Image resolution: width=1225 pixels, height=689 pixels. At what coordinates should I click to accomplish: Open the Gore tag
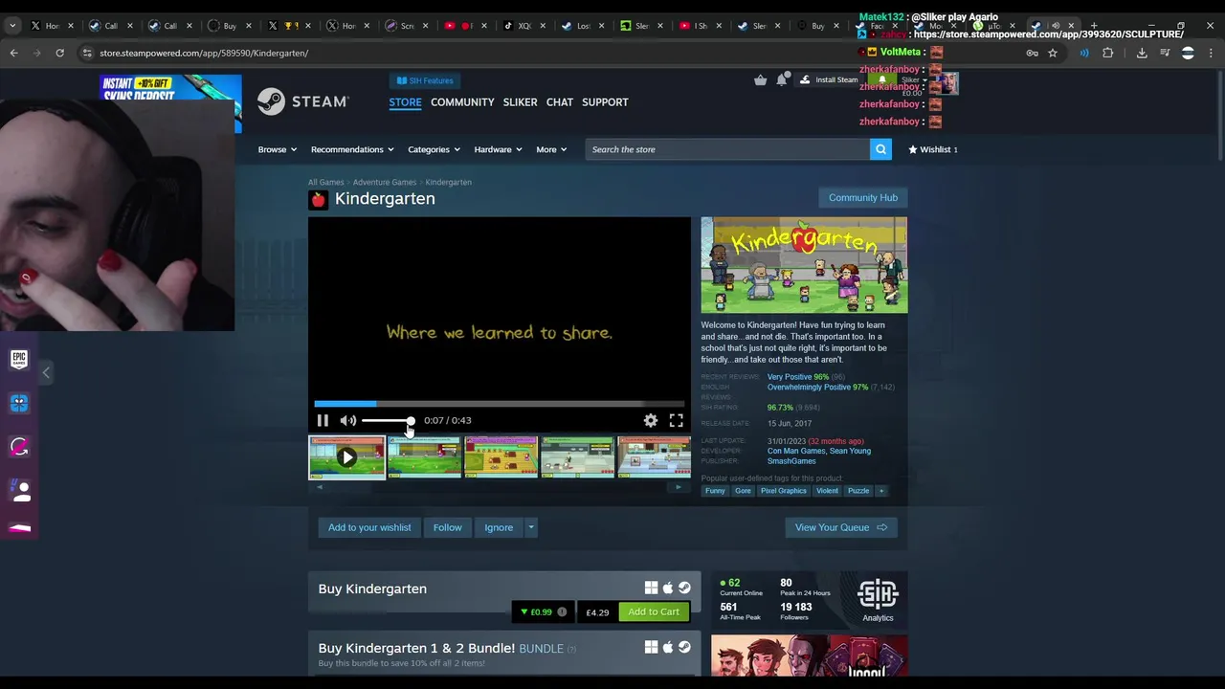pos(743,491)
